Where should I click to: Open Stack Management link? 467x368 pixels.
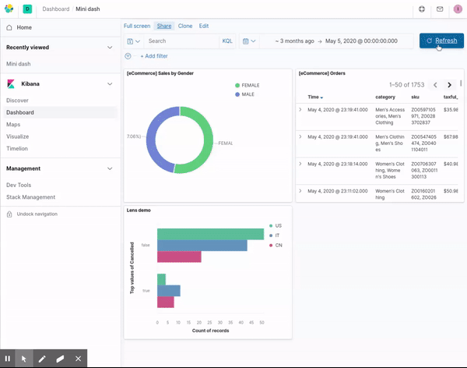click(x=30, y=197)
